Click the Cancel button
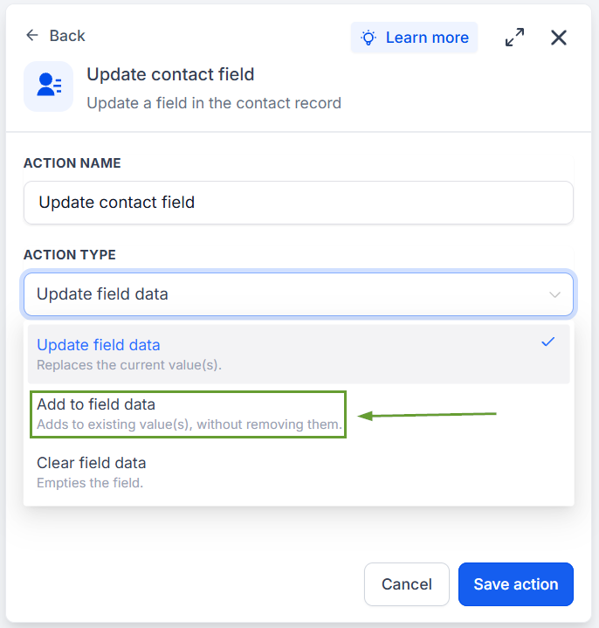599x628 pixels. point(407,584)
